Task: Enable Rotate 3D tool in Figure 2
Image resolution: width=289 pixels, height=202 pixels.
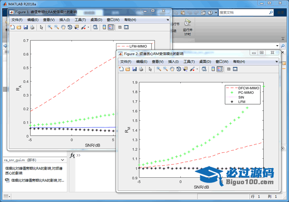Action: coord(179,69)
